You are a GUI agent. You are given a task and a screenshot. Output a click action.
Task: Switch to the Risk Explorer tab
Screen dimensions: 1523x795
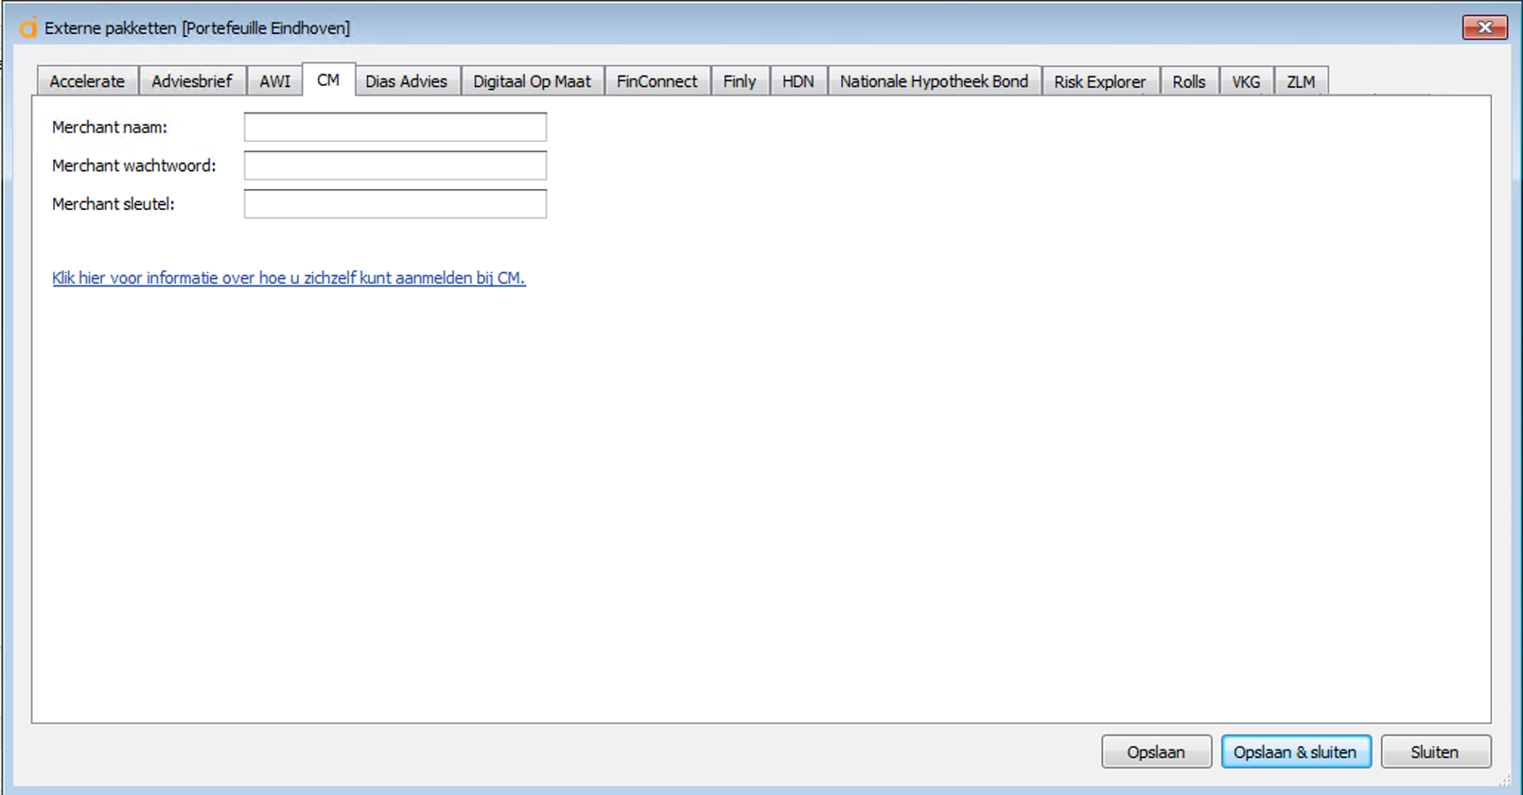(x=1100, y=81)
